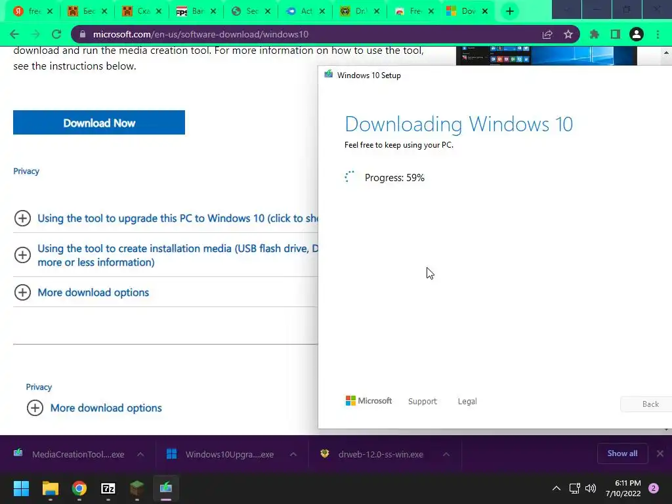
Task: Open notifications badge showing 2
Action: [x=654, y=488]
